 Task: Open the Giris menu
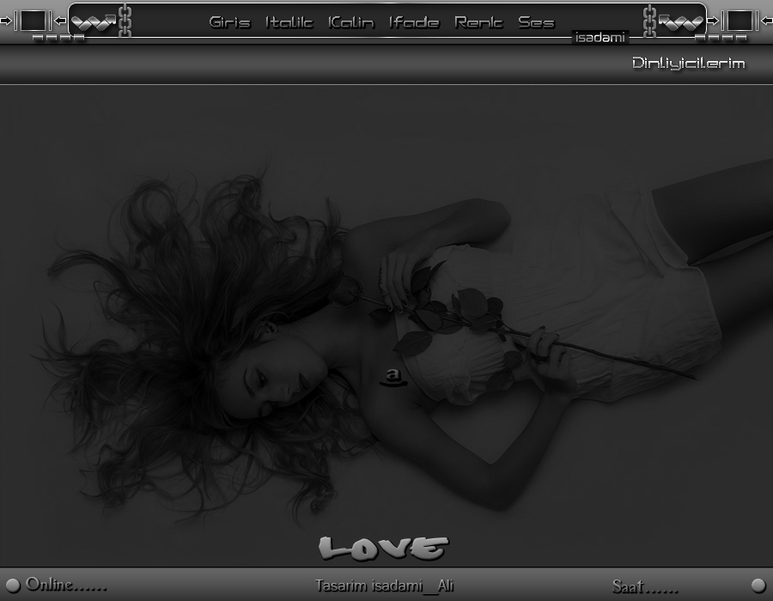pos(229,22)
